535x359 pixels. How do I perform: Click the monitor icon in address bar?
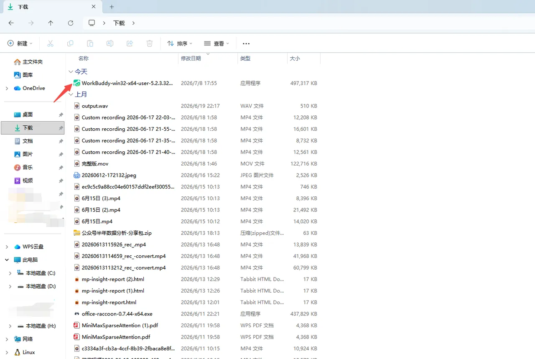pyautogui.click(x=92, y=23)
